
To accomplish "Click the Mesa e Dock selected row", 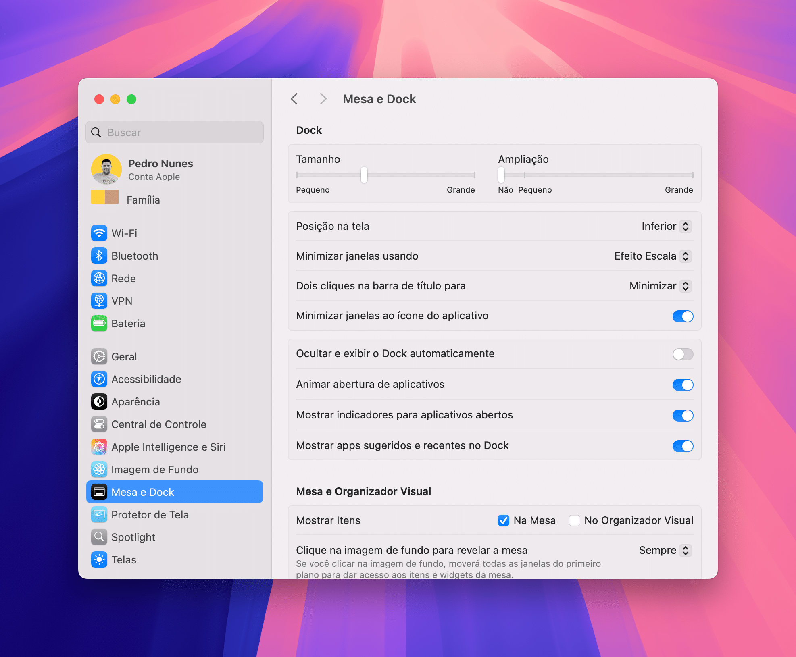I will tap(175, 492).
